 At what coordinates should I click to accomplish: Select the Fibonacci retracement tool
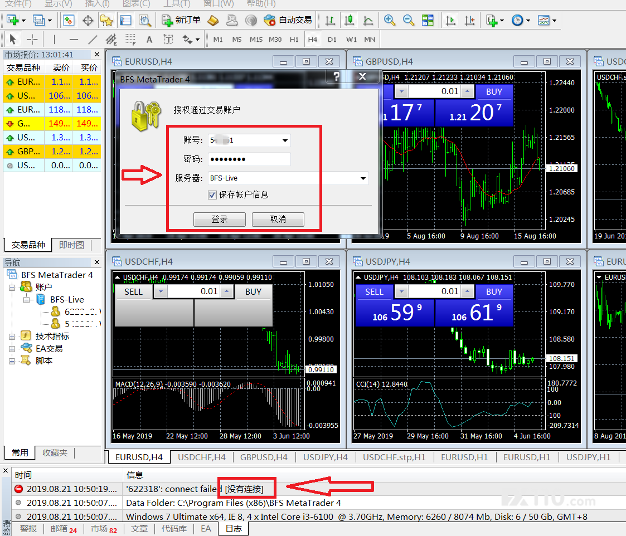point(130,39)
